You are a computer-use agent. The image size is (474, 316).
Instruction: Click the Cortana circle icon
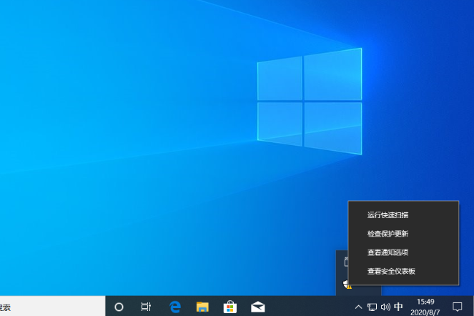coord(119,307)
